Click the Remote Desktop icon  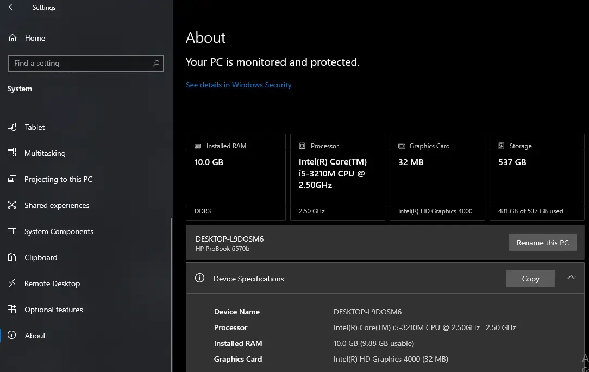(12, 283)
